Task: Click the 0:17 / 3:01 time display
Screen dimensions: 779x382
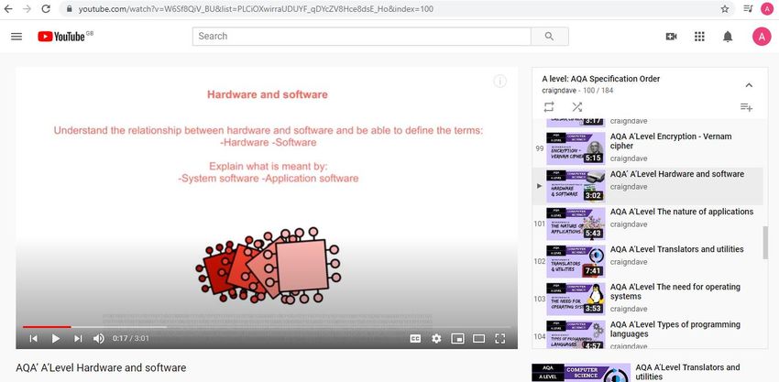Action: pos(131,338)
